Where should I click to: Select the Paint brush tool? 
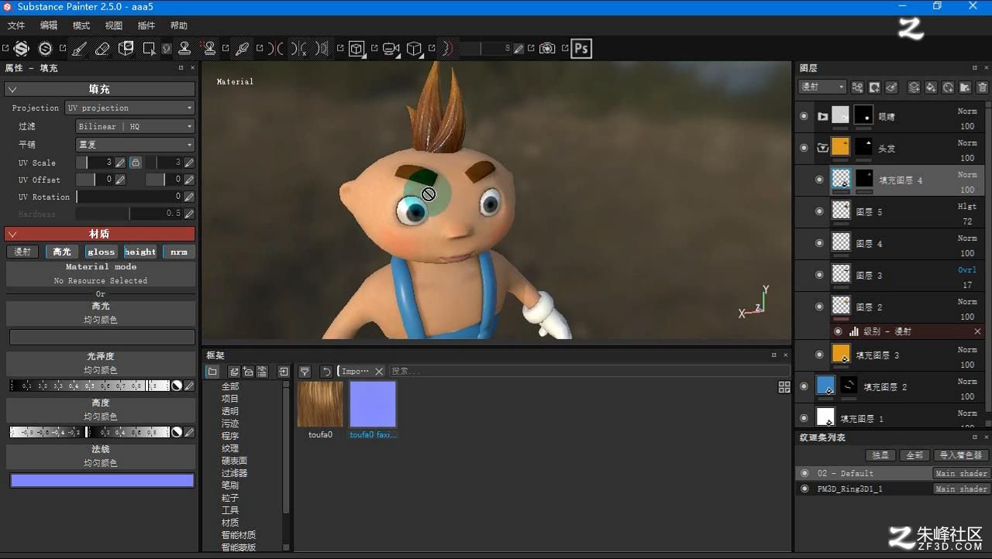(79, 49)
